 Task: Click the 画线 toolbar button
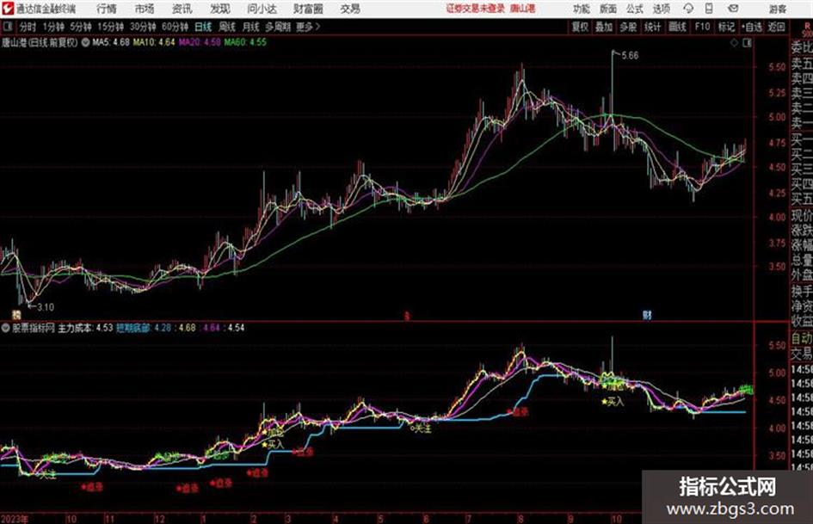point(677,27)
